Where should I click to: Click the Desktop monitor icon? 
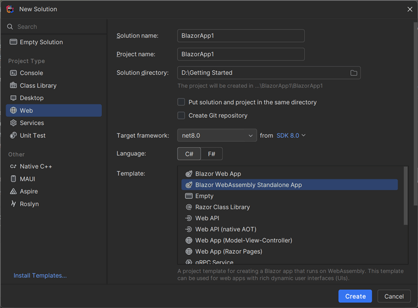[13, 98]
